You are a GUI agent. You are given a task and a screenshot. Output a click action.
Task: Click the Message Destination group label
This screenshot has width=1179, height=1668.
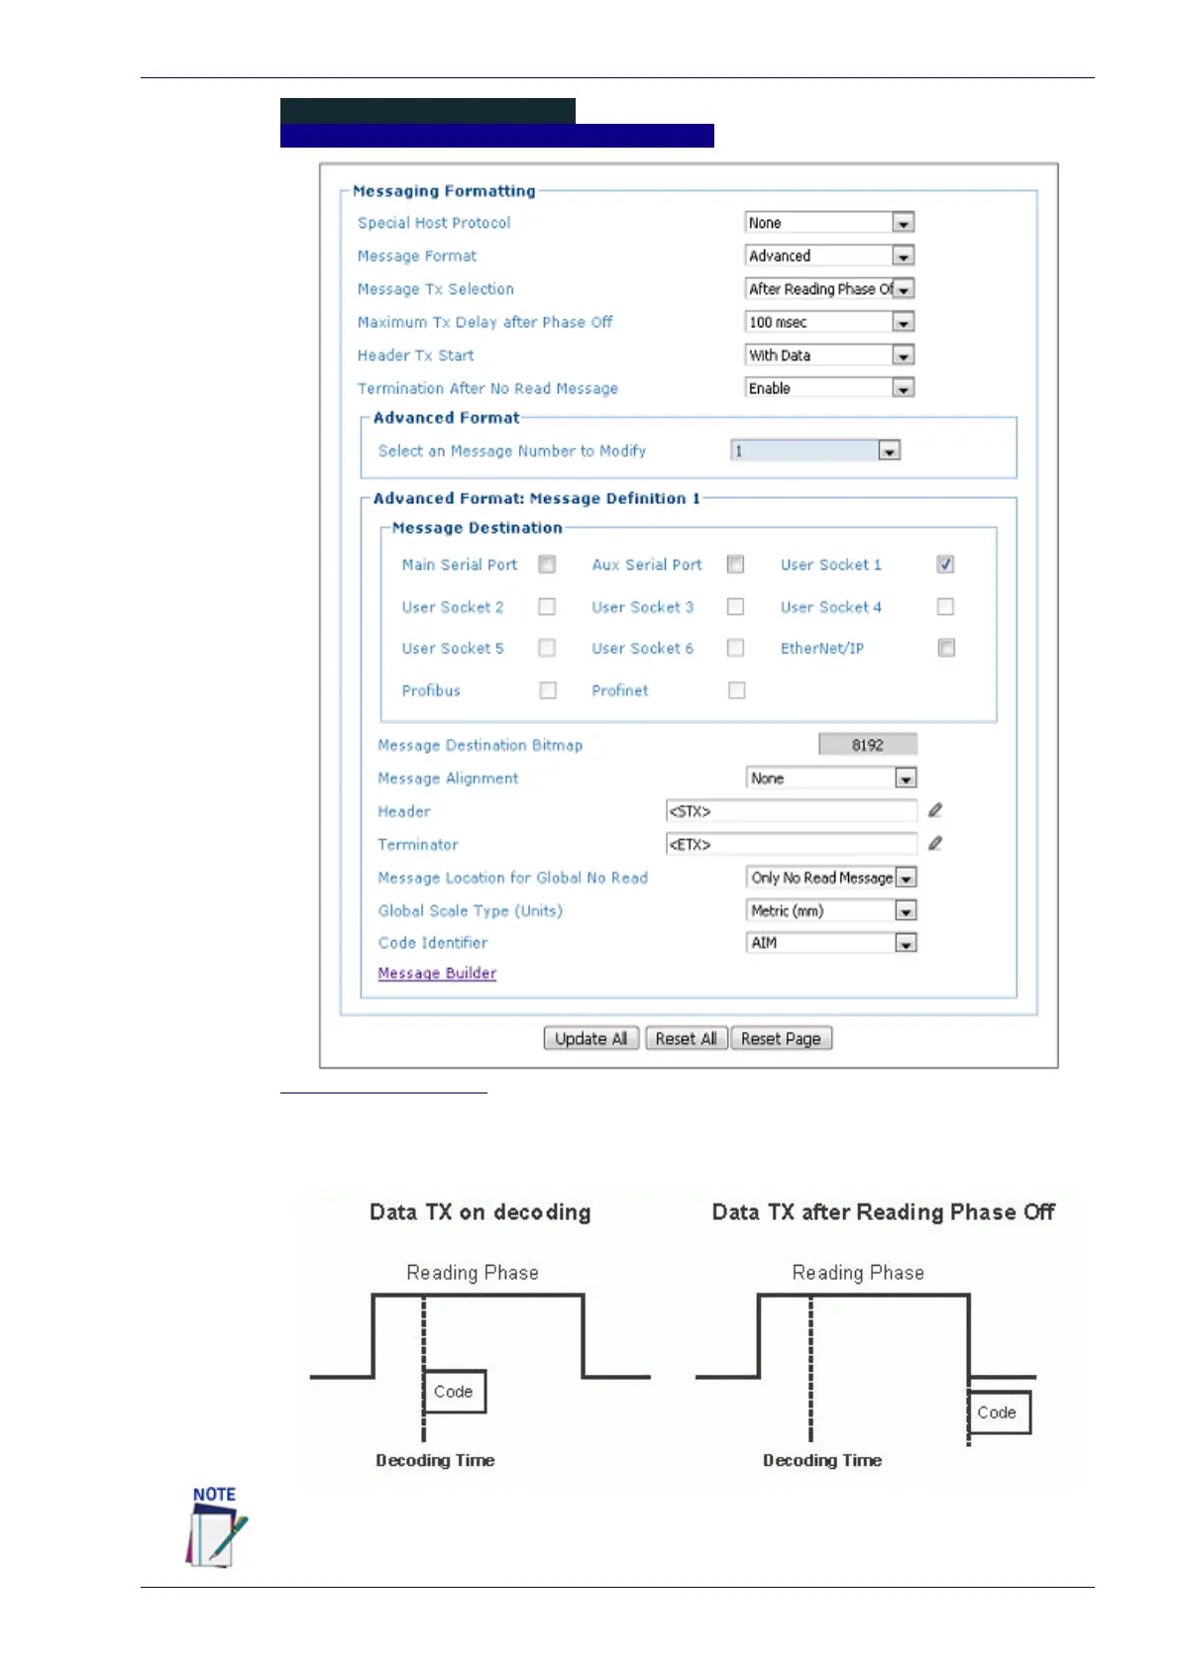477,528
